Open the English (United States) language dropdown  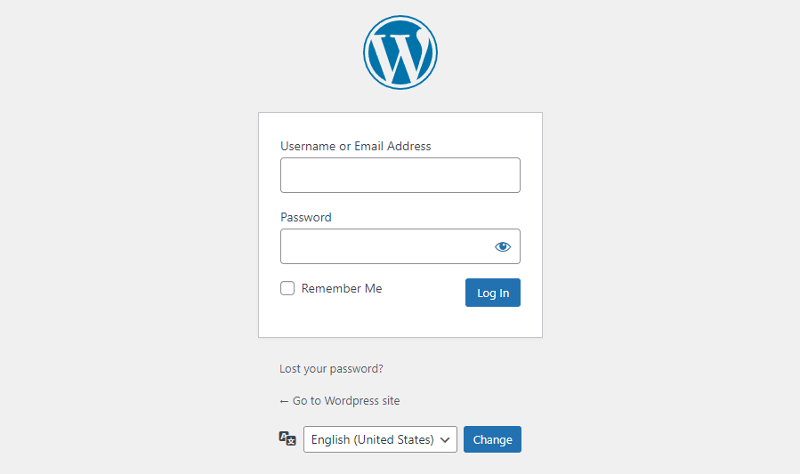380,439
